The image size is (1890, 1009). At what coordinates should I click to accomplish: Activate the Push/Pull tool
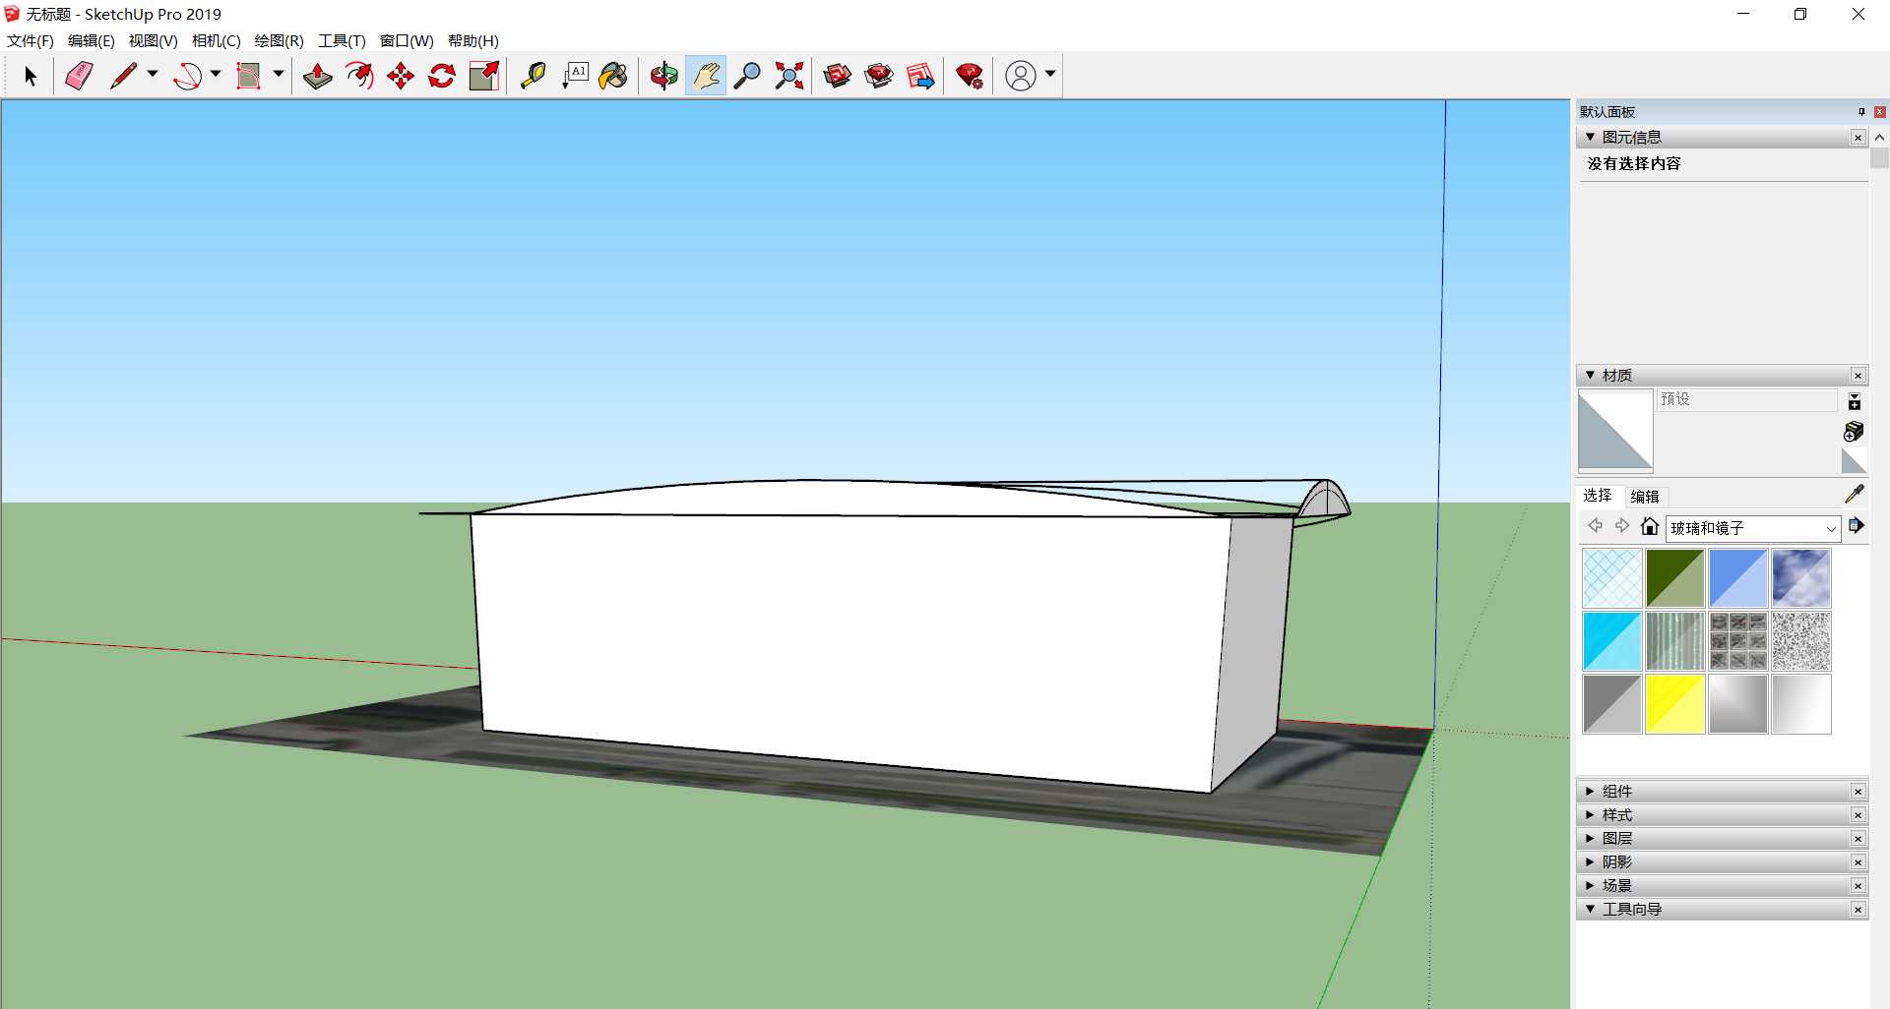pyautogui.click(x=317, y=76)
